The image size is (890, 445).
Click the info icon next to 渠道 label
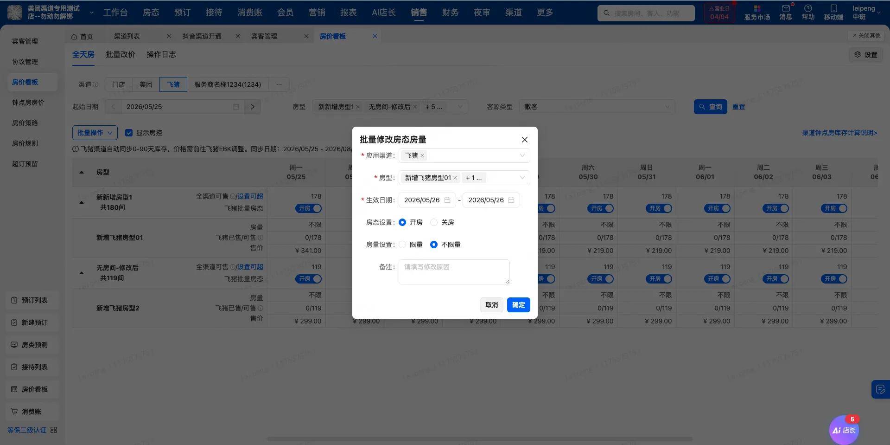point(95,85)
